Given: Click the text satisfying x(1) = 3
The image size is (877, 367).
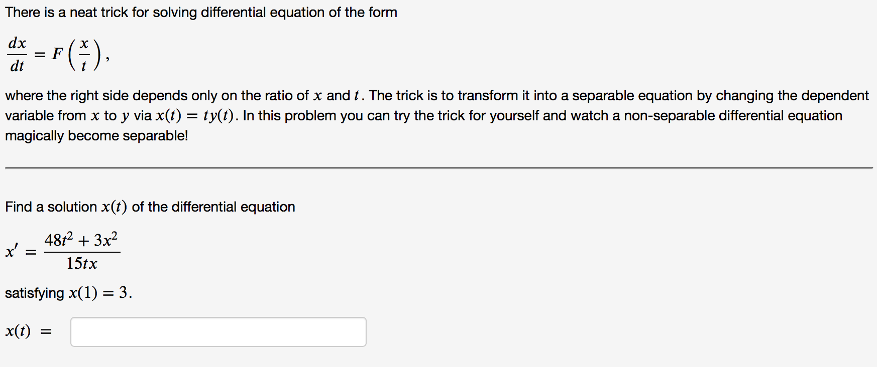Looking at the screenshot, I should pos(67,293).
